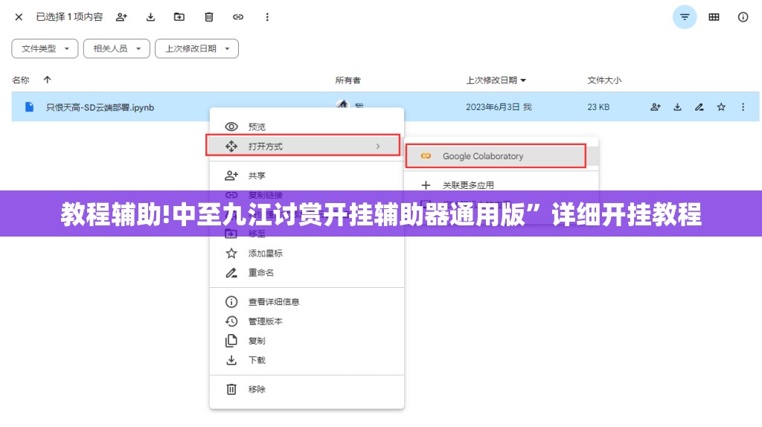762x427 pixels.
Task: Click the share icon in the file row
Action: coord(656,107)
